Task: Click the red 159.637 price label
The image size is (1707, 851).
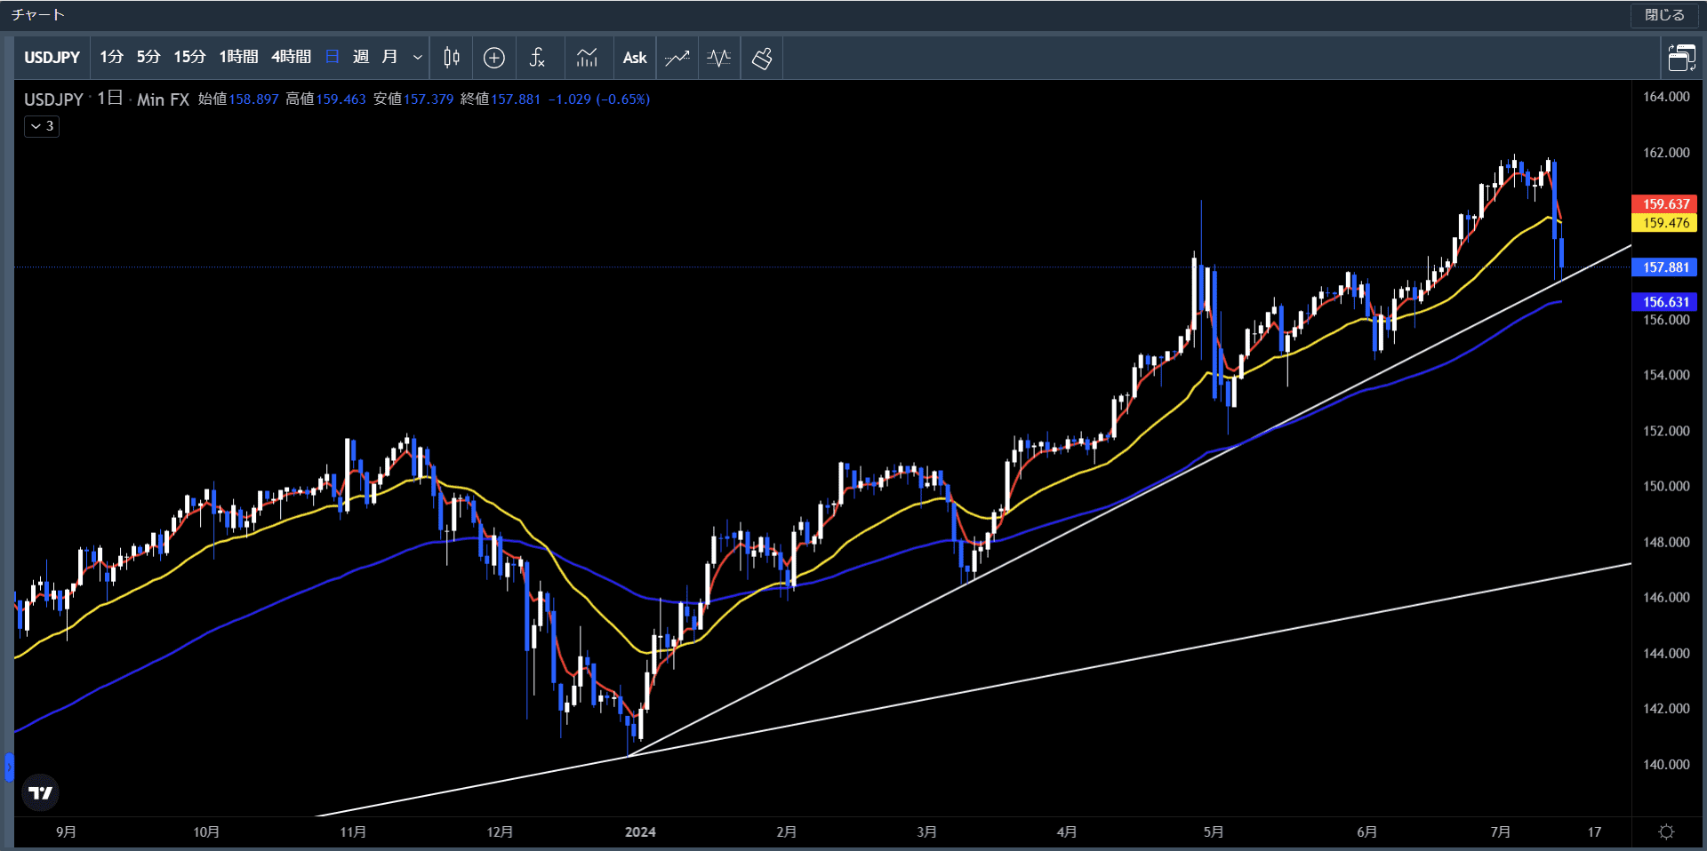Action: click(1664, 204)
